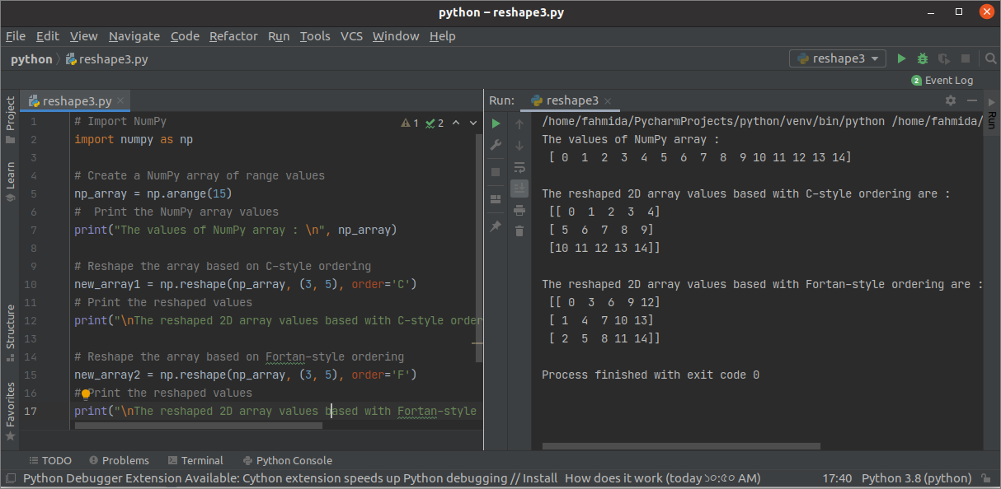Open Search Everywhere magnifier icon

(x=991, y=58)
